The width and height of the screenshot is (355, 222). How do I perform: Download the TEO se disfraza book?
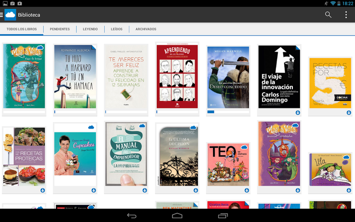coord(247,190)
